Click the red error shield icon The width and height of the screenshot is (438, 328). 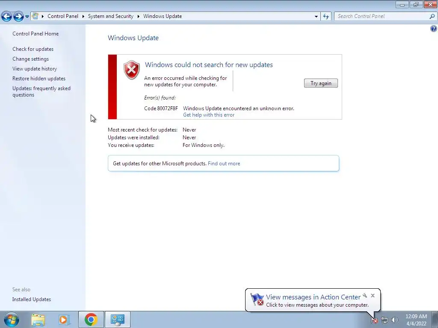pyautogui.click(x=132, y=70)
